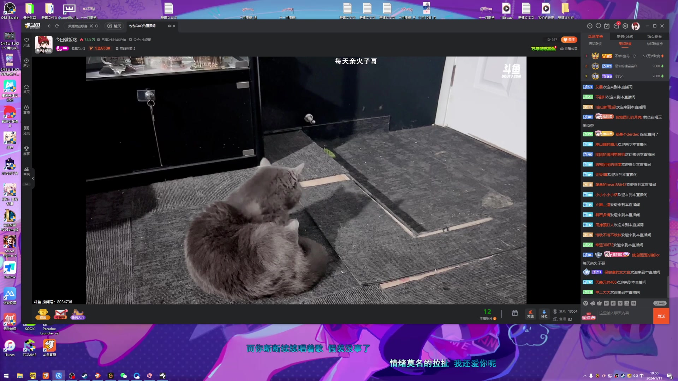Mute the 包包QuQ stream tab speaker icon

point(169,26)
